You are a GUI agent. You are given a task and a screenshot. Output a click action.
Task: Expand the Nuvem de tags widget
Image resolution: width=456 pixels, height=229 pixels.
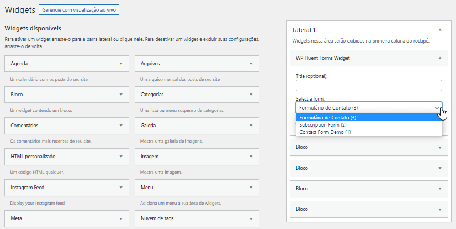[x=197, y=218]
